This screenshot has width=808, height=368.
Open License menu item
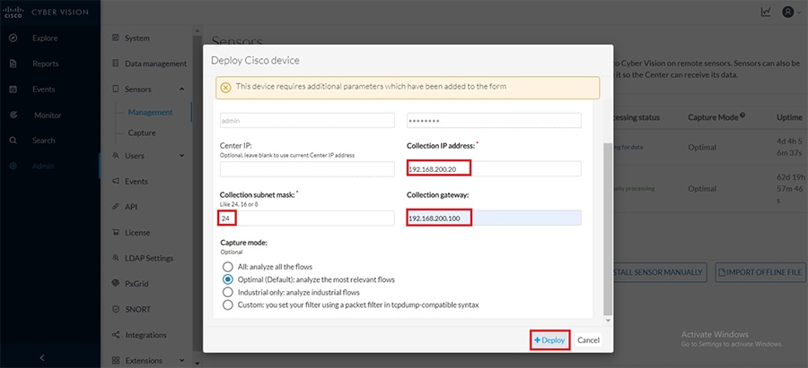pos(137,232)
